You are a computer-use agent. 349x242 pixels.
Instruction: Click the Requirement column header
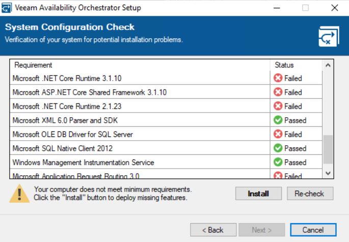[x=140, y=65]
